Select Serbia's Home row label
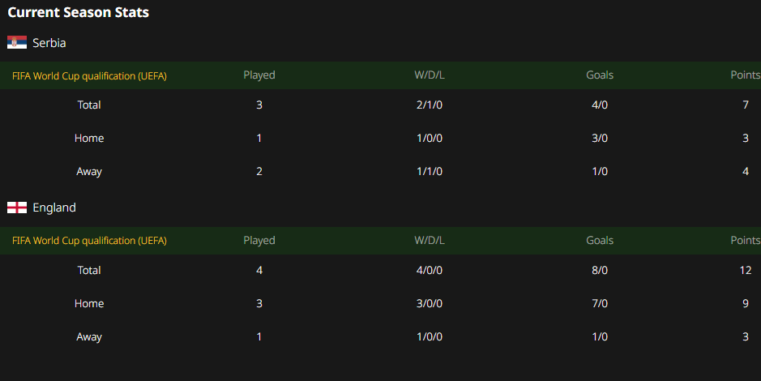761x381 pixels. coord(89,139)
